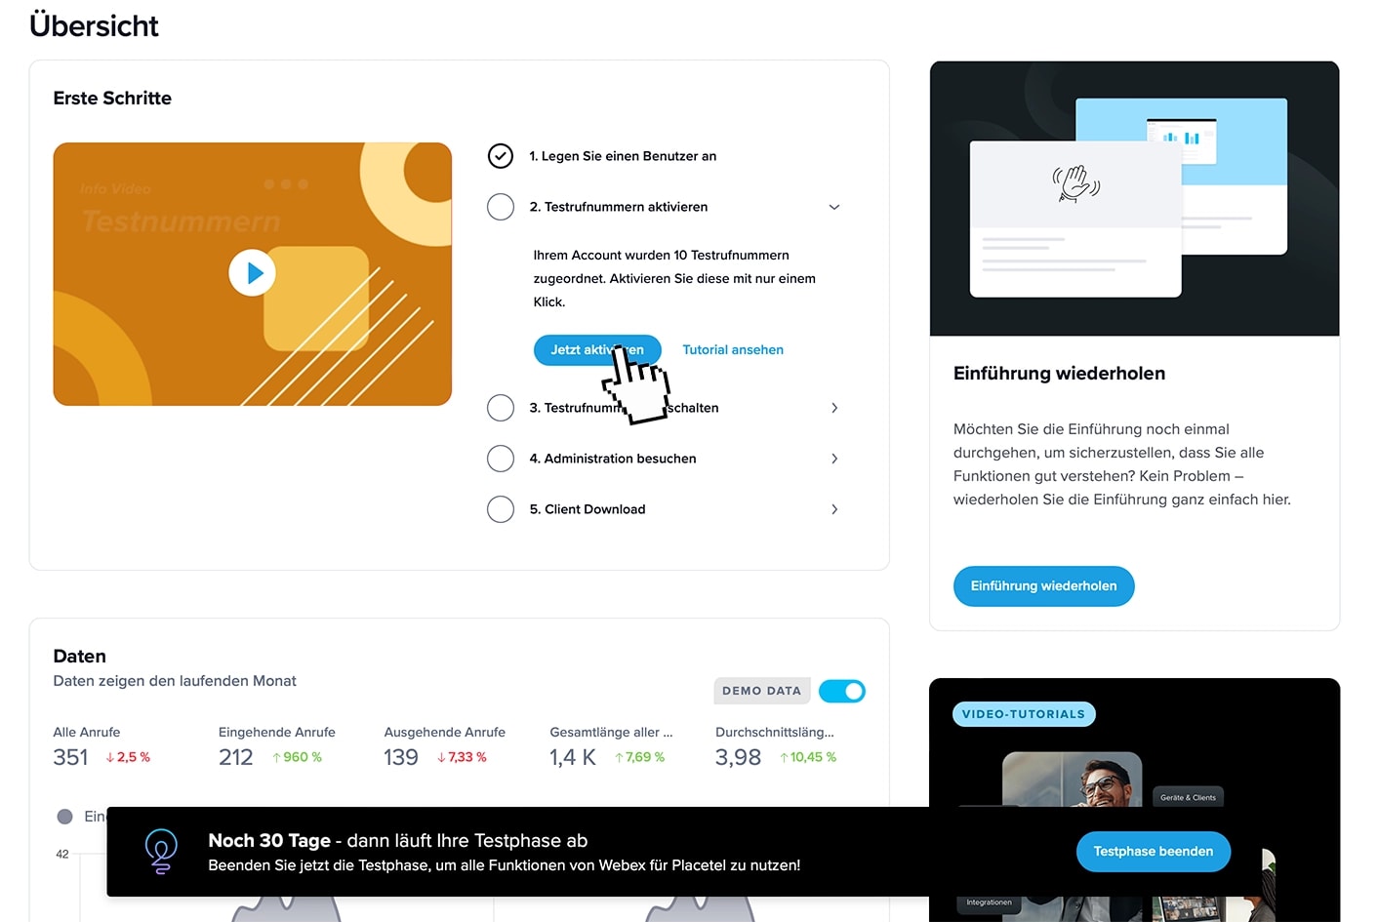Click the completed checkmark for step 1
This screenshot has height=922, width=1378.
(x=501, y=156)
